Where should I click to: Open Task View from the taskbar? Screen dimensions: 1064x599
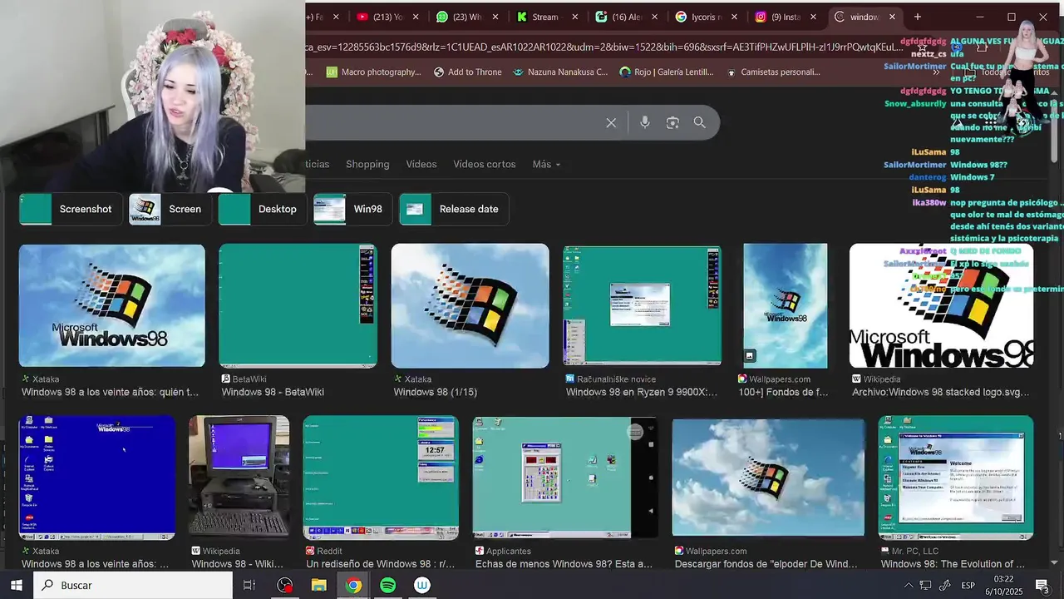coord(249,586)
